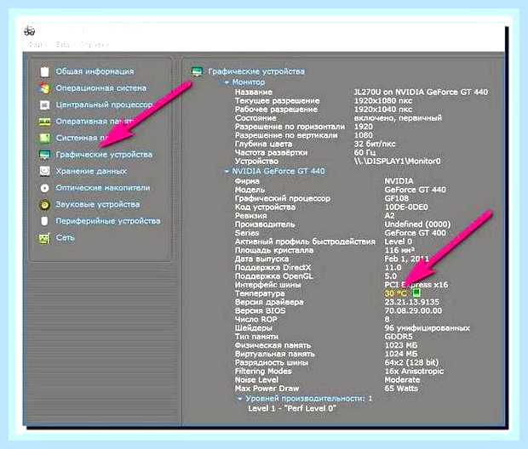This screenshot has height=449, width=528.
Task: Open the Сеть network card icon
Action: tap(45, 238)
